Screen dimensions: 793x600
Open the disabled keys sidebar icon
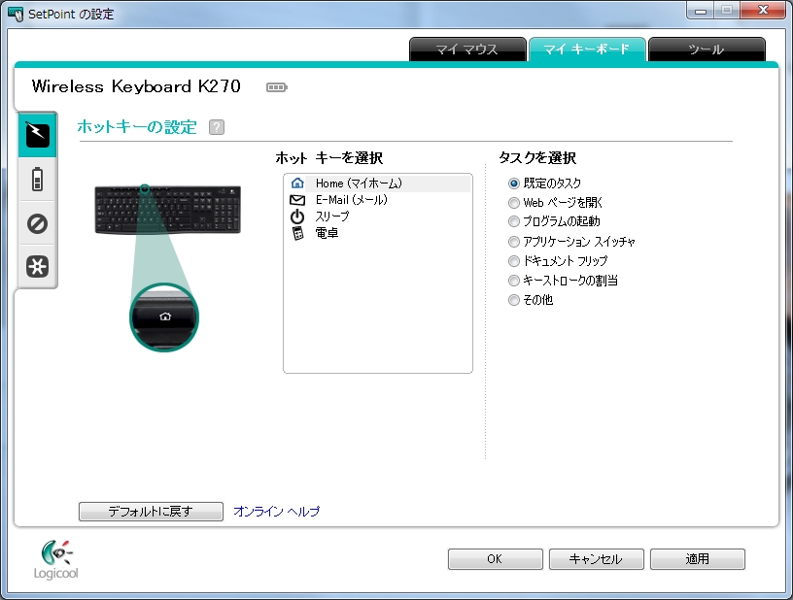click(38, 223)
